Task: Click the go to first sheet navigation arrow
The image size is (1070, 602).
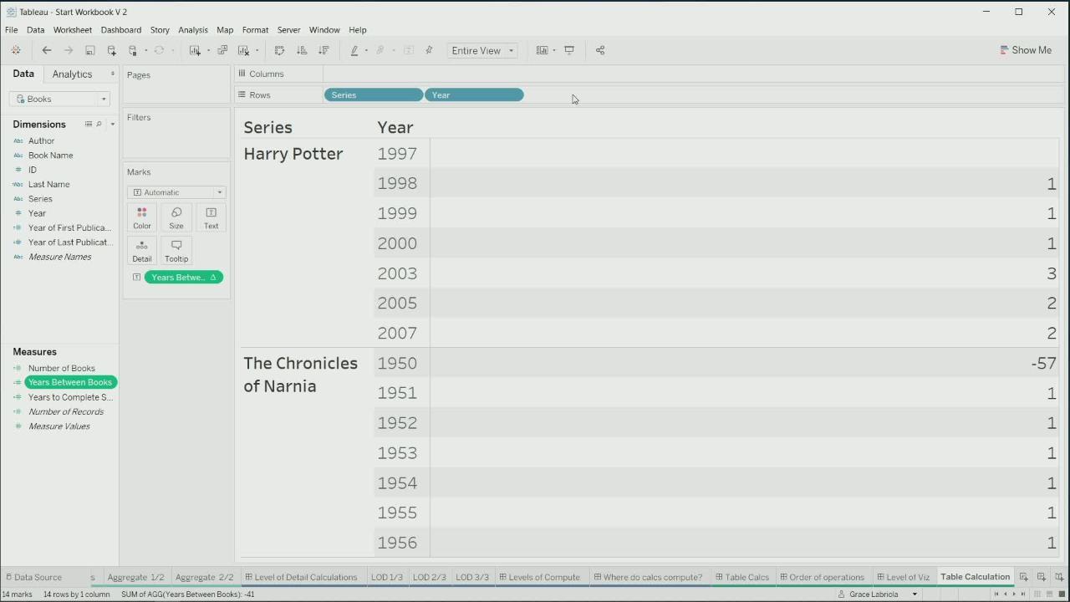Action: click(x=996, y=594)
